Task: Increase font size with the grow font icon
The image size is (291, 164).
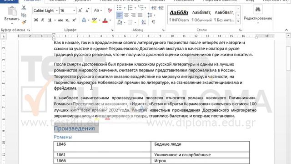Action: 80,10
